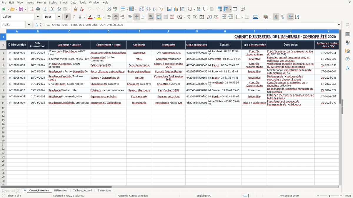This screenshot has width=353, height=198.
Task: Open the Select Function sum dropdown
Action: click(45, 25)
